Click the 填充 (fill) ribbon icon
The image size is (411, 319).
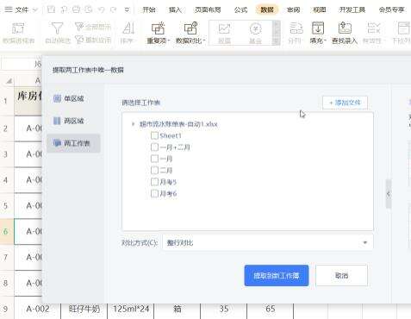pyautogui.click(x=318, y=28)
